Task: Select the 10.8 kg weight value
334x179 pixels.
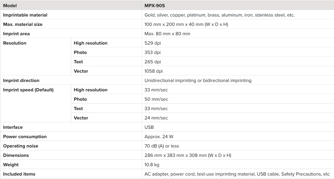Action: click(x=152, y=165)
